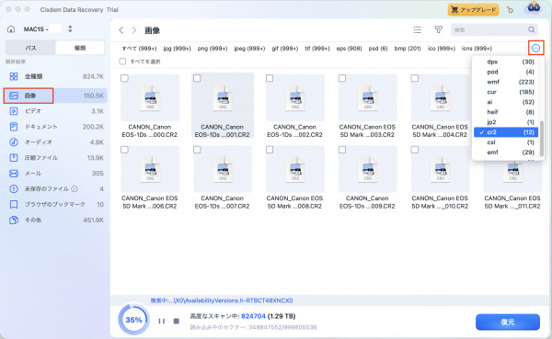Choose ai (52) in dropdown list
This screenshot has width=552, height=339.
pyautogui.click(x=506, y=102)
